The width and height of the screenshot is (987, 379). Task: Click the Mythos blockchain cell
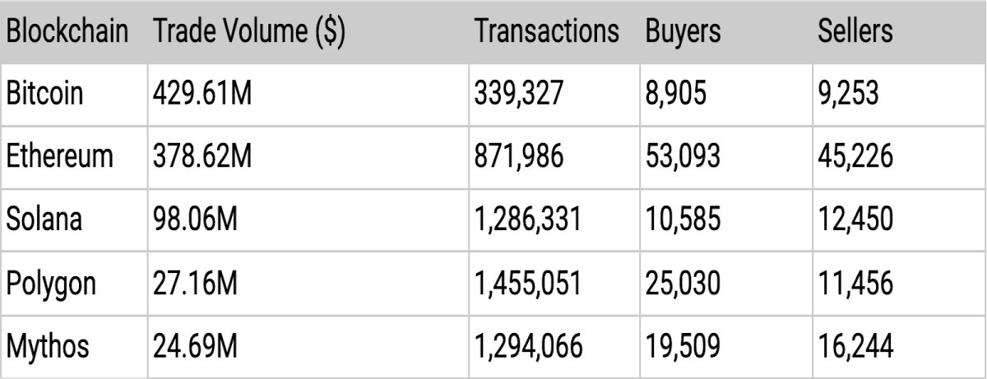point(48,346)
